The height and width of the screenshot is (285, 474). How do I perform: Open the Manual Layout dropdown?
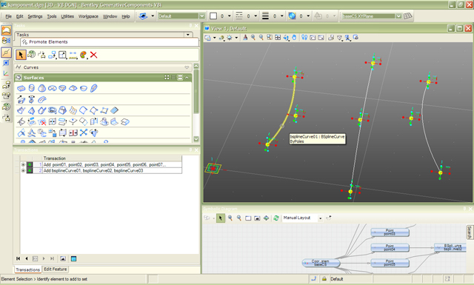pyautogui.click(x=320, y=218)
